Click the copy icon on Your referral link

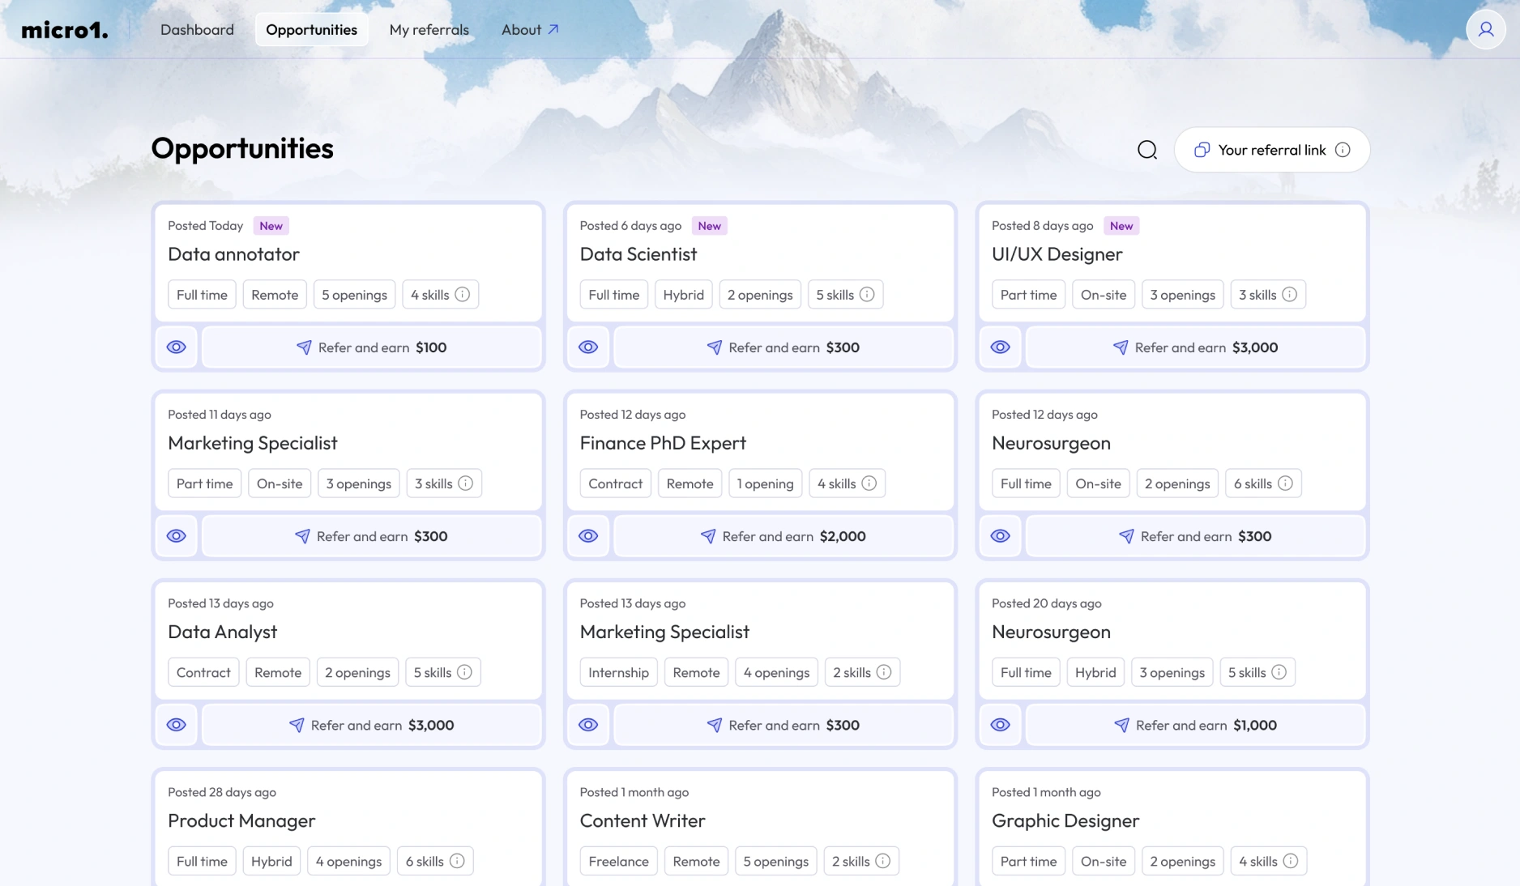(x=1202, y=150)
